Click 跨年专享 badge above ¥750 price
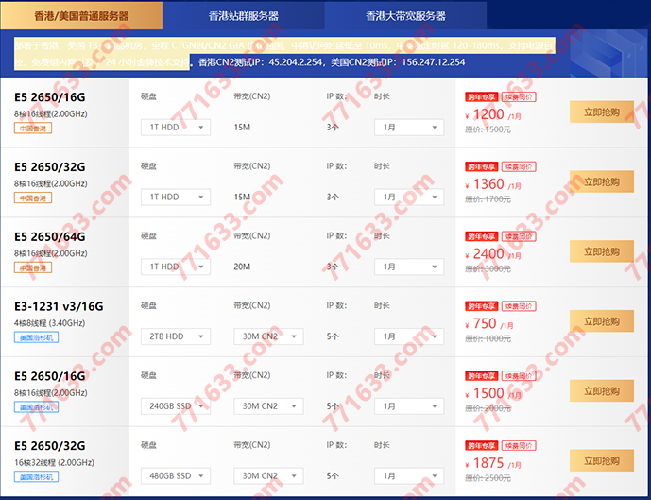This screenshot has width=651, height=500. (481, 306)
